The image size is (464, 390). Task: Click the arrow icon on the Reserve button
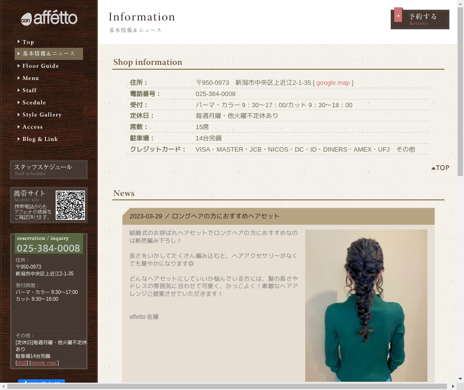(398, 16)
